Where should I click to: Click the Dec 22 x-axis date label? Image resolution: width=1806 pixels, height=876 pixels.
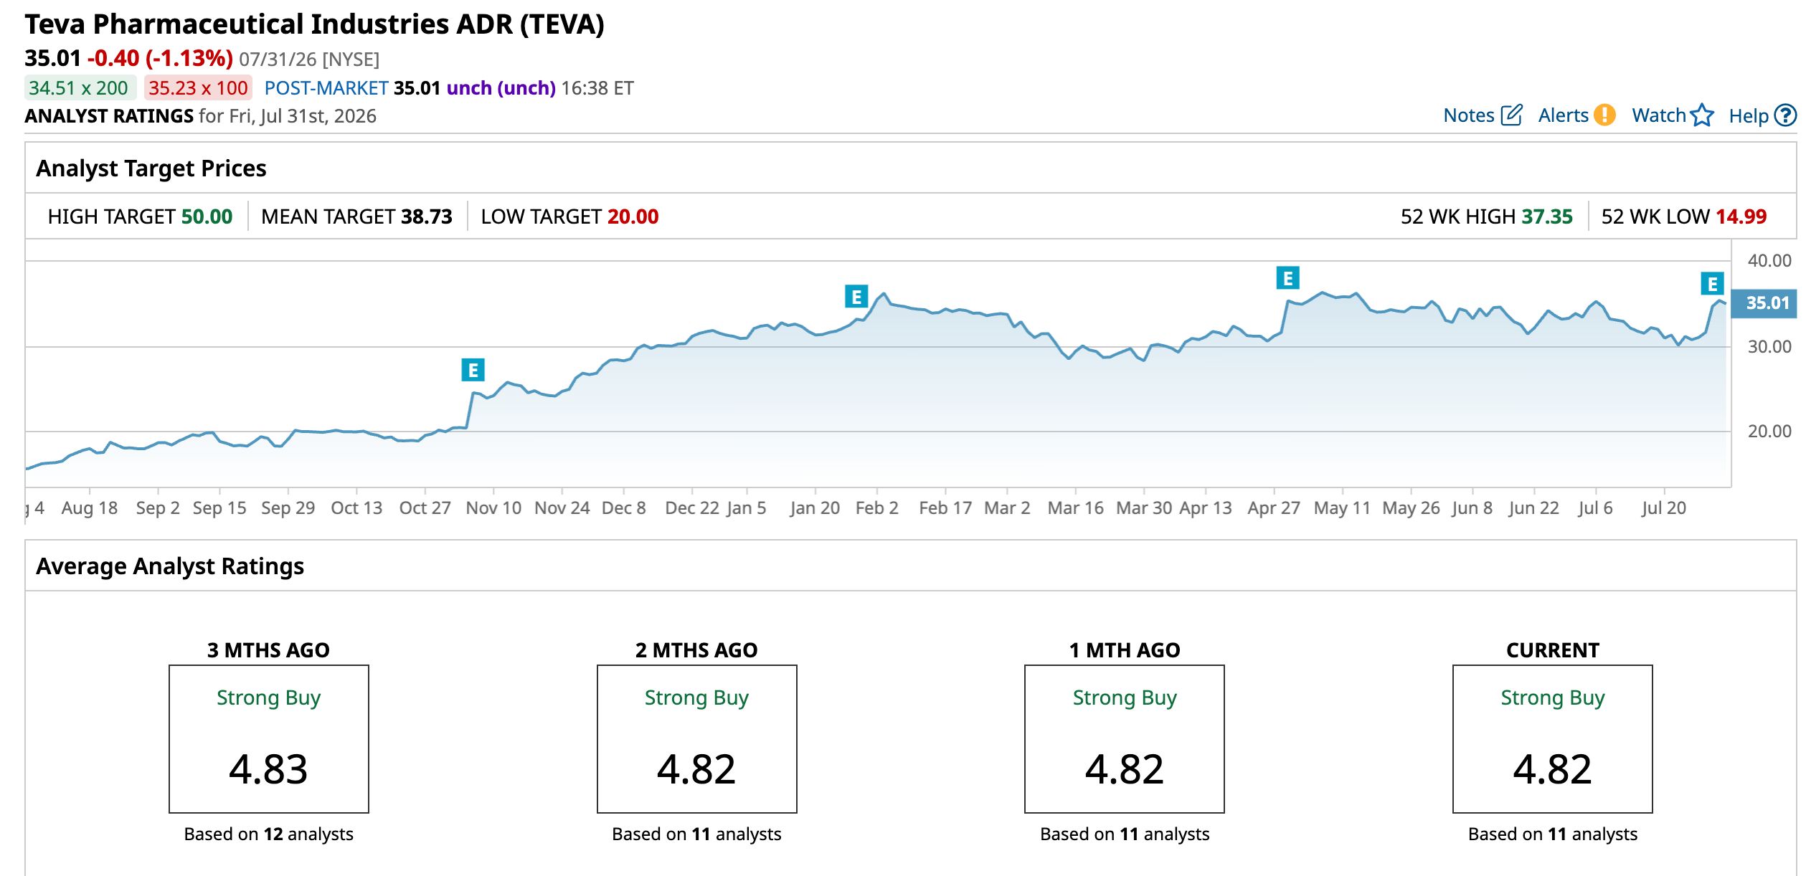[x=692, y=508]
